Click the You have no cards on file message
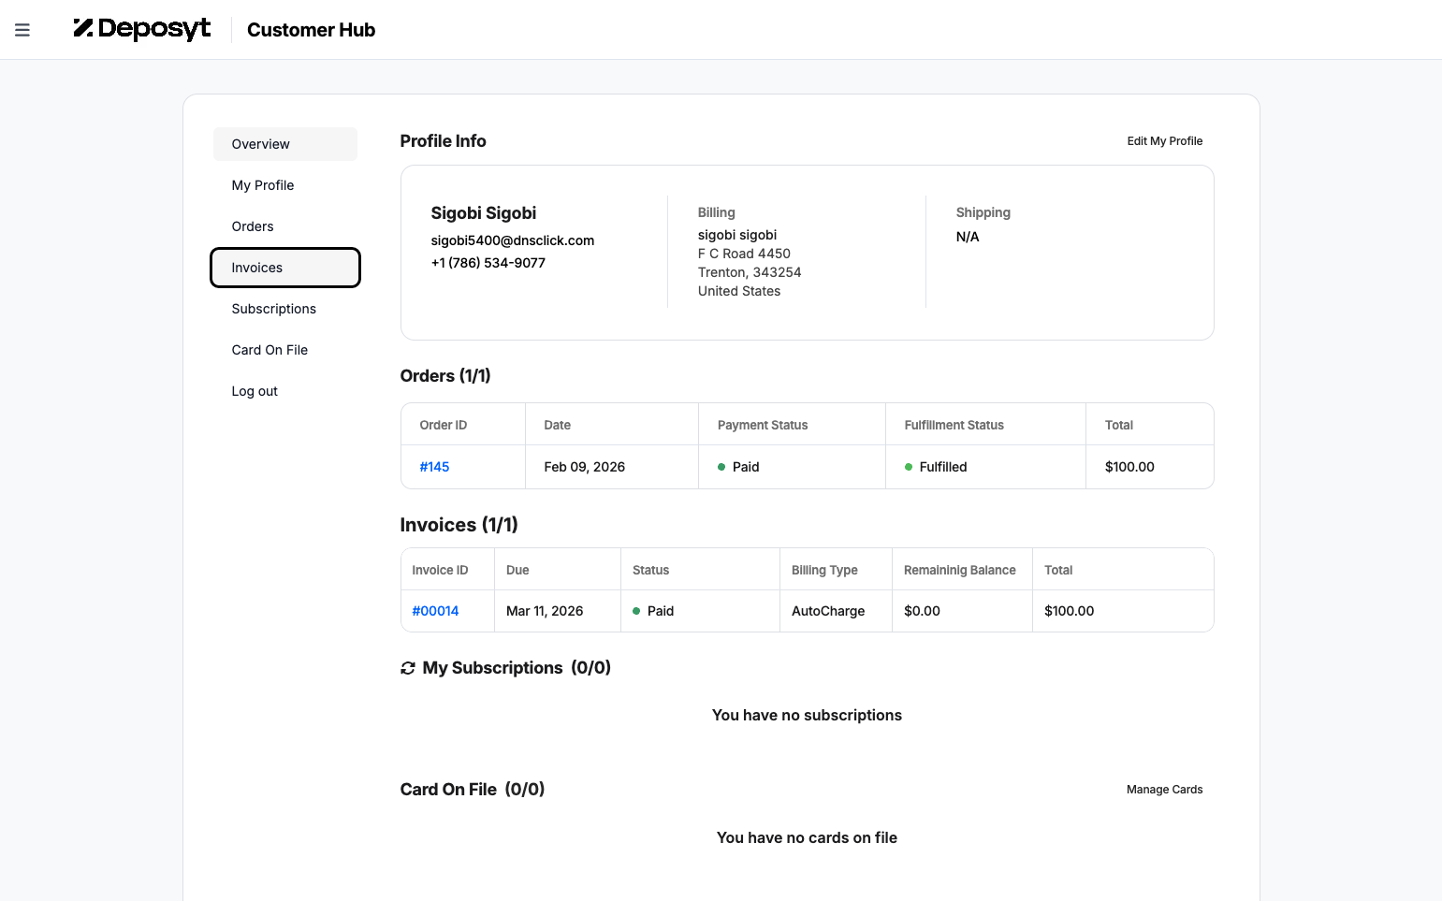 click(x=807, y=837)
